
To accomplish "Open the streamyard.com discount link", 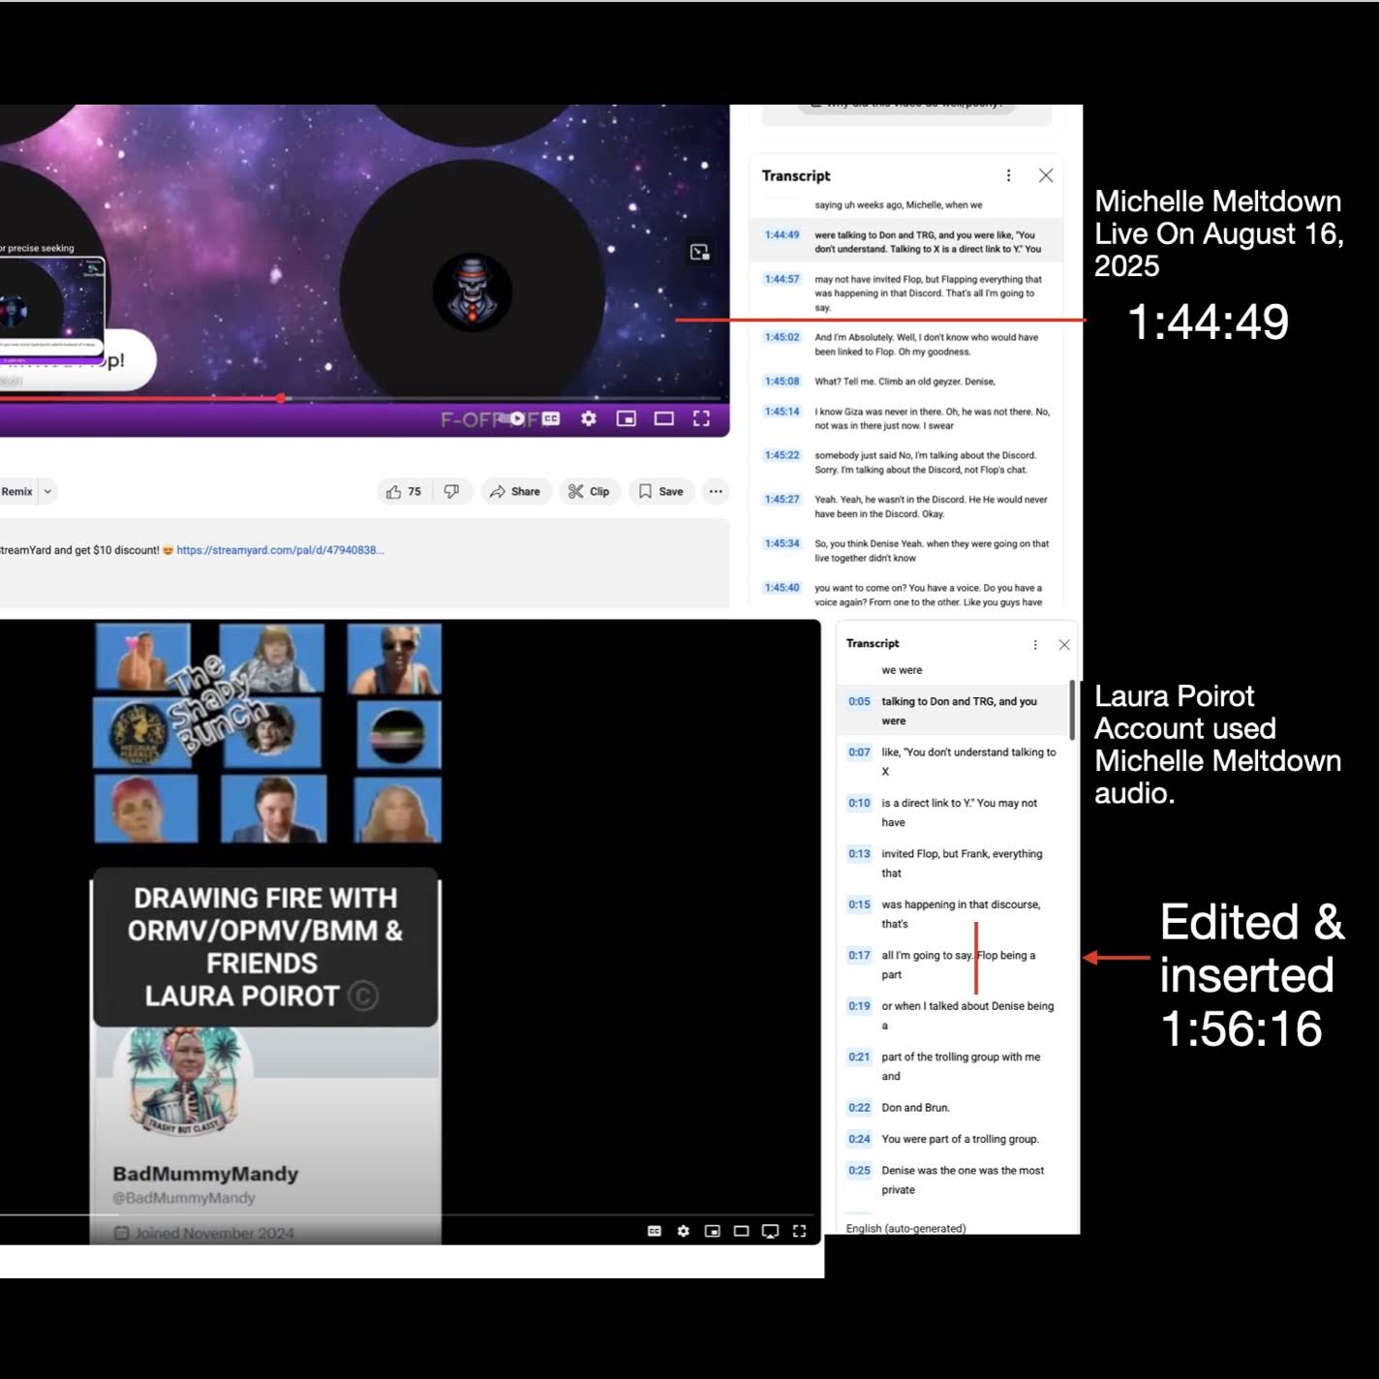I will pyautogui.click(x=280, y=550).
